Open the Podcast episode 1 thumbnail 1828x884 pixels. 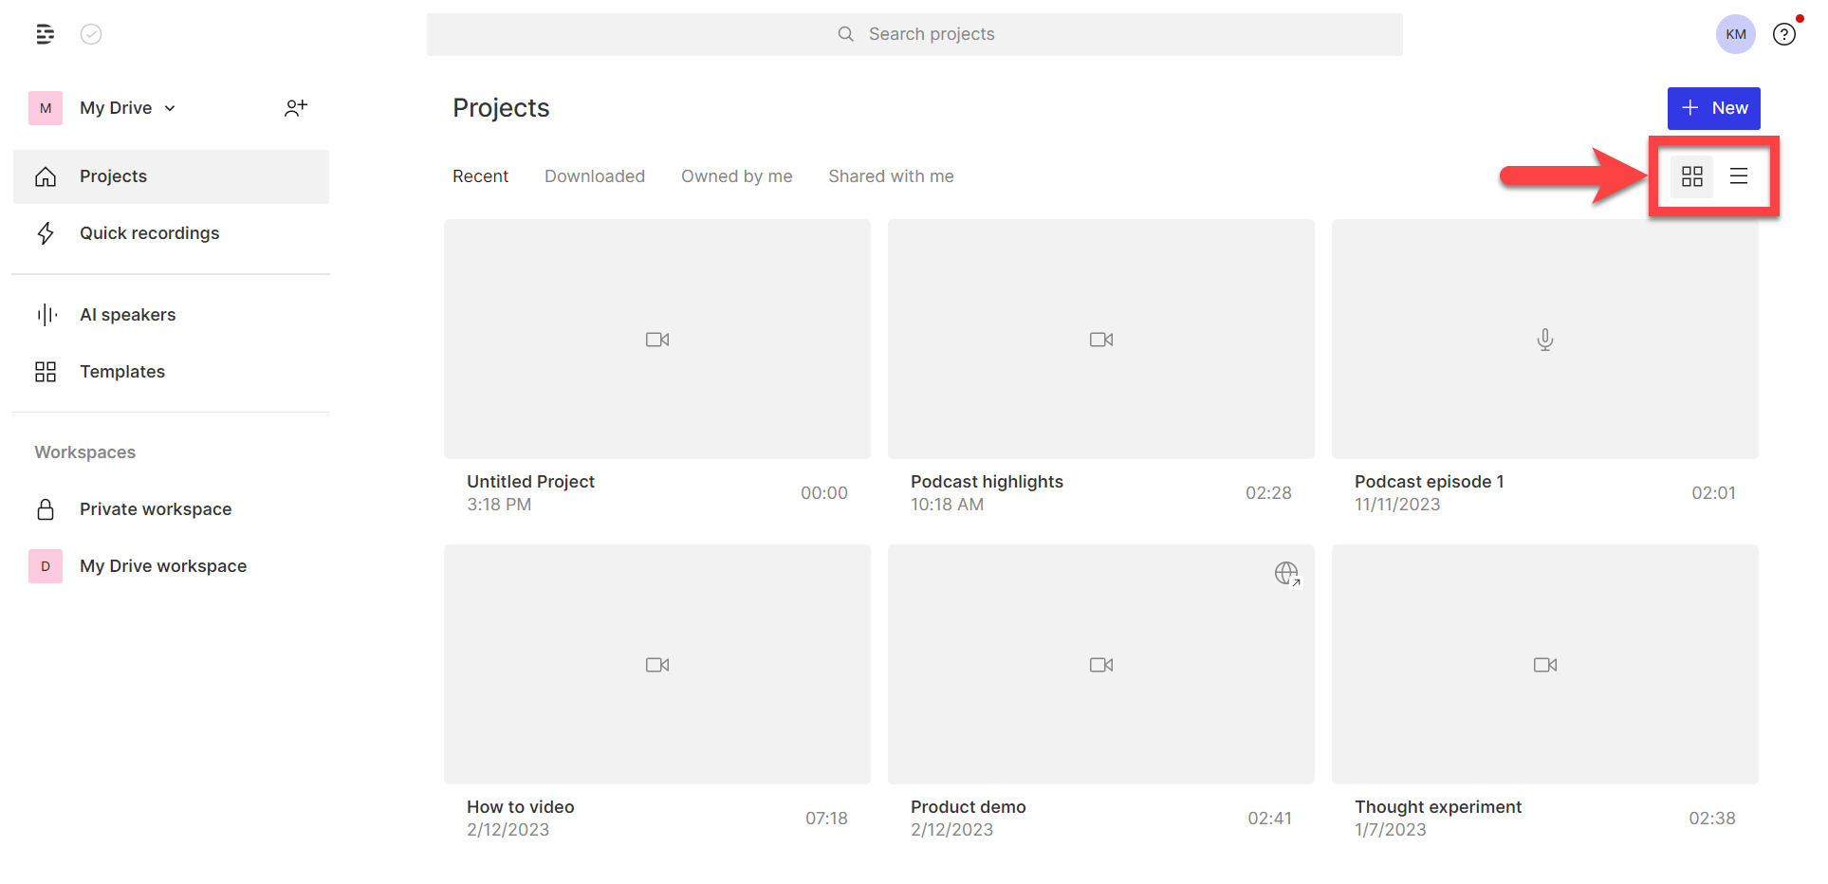tap(1545, 340)
